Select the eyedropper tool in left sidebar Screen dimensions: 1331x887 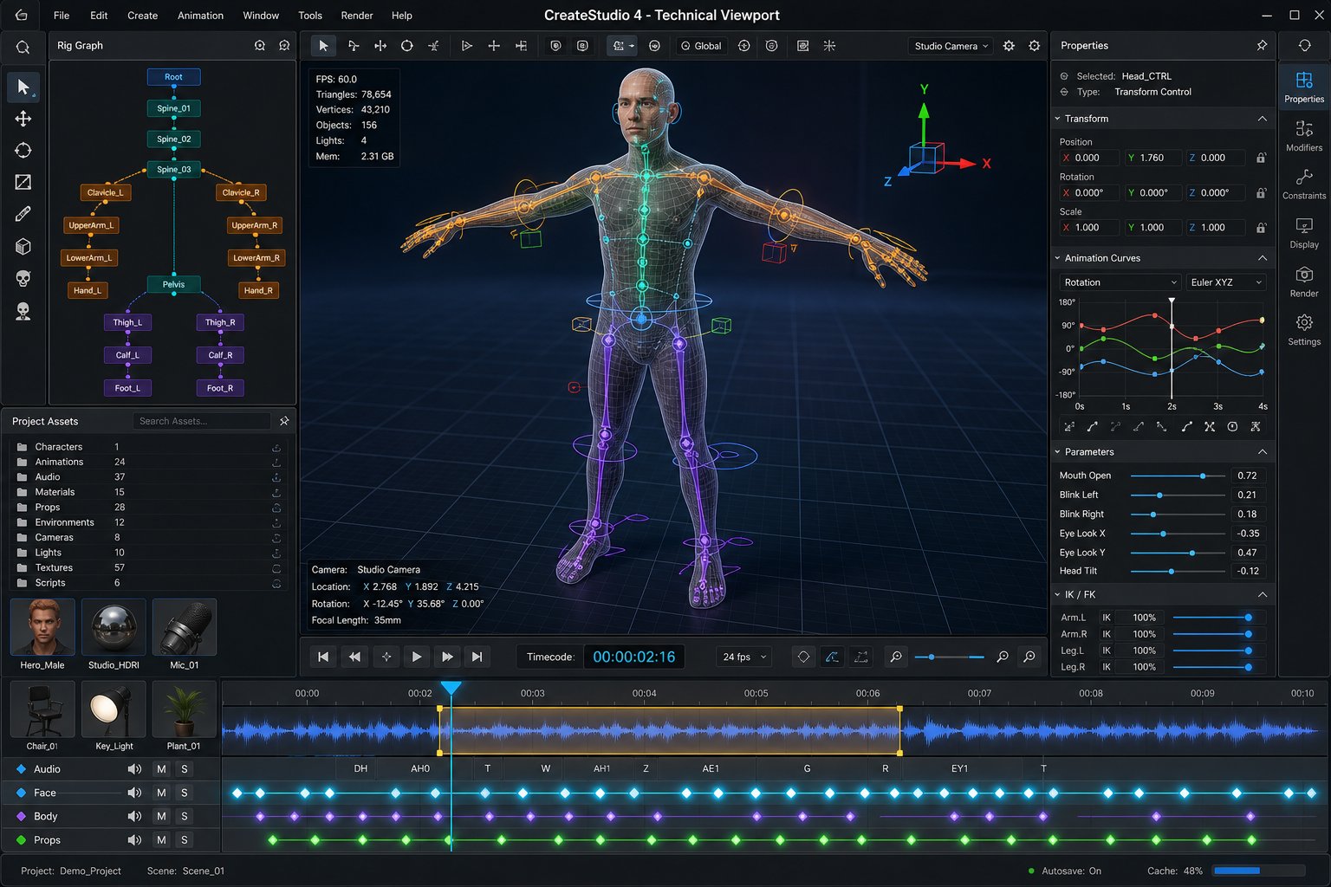point(23,214)
